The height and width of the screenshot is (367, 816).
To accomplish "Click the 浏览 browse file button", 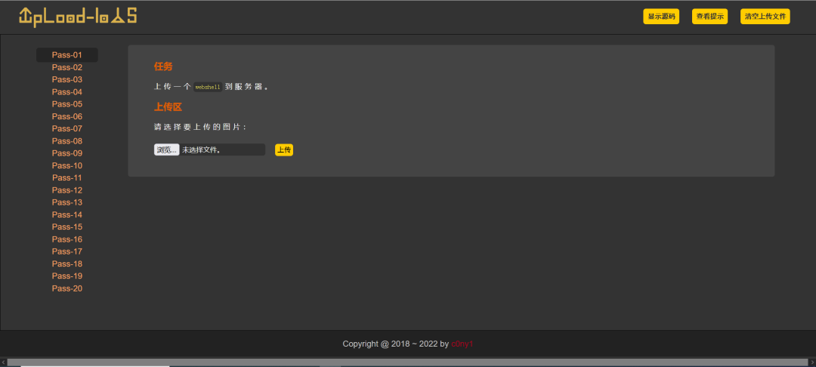I will click(166, 150).
